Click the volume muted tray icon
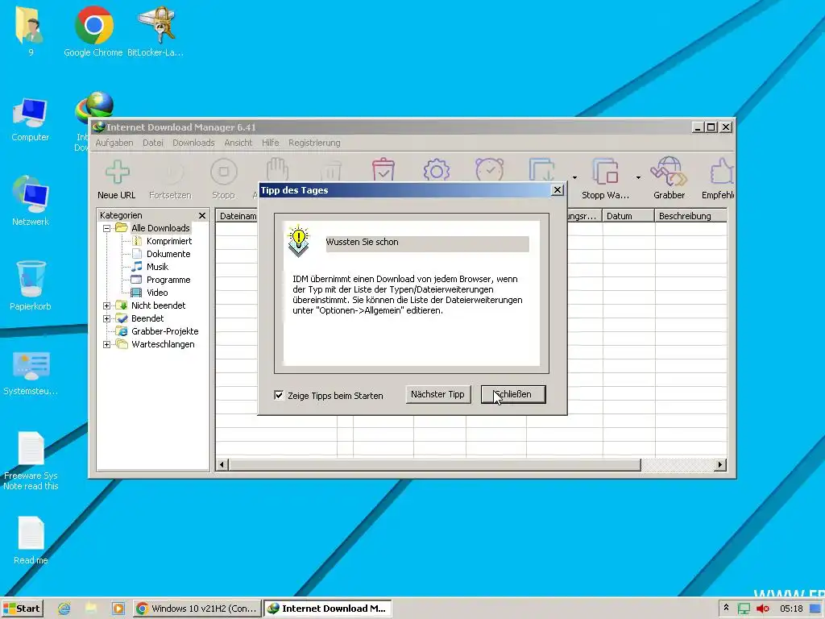Screen dimensions: 825x619 click(x=762, y=609)
